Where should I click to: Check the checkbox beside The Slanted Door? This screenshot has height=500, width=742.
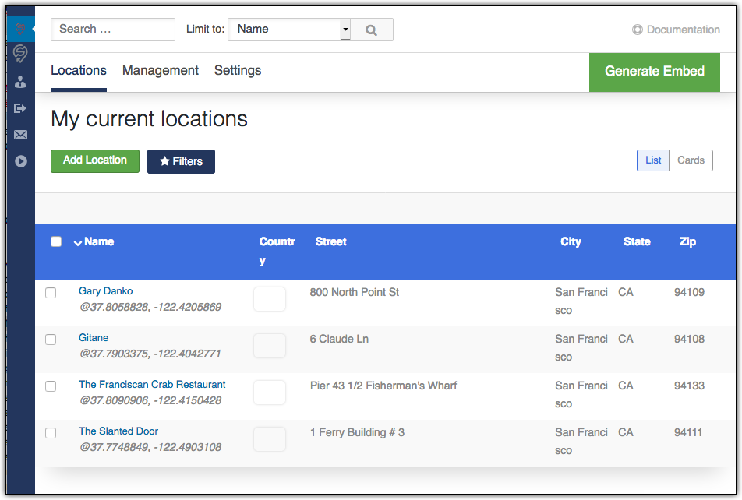click(x=51, y=433)
